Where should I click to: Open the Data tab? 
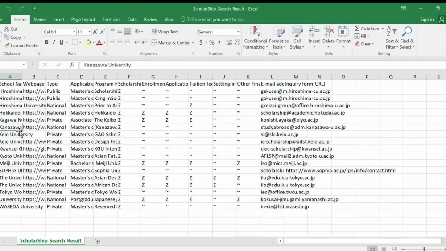pyautogui.click(x=132, y=19)
